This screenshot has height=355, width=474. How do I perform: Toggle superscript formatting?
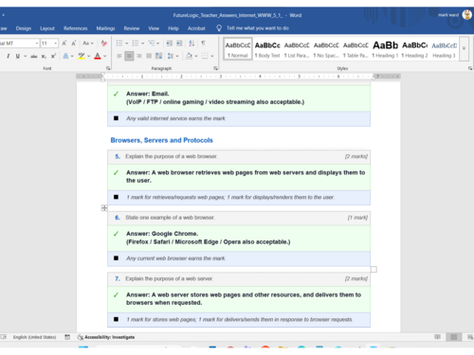click(x=53, y=56)
